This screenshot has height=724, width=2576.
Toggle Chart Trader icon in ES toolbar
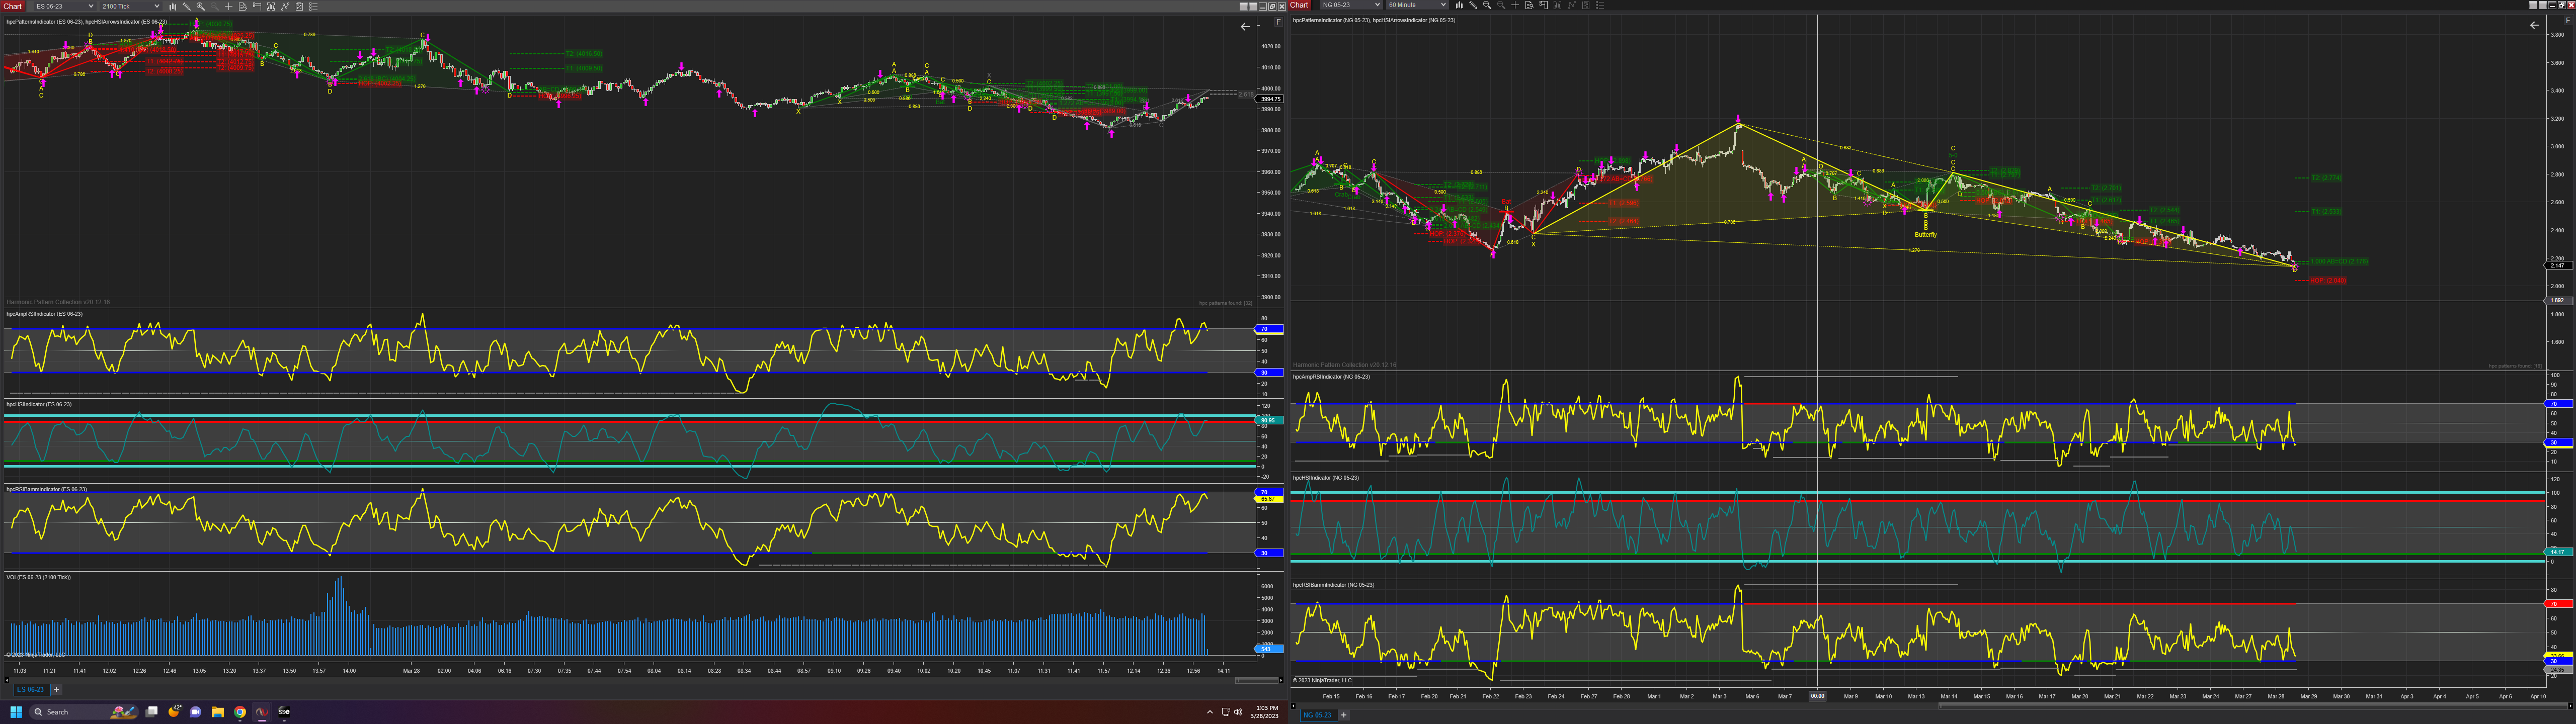click(257, 6)
